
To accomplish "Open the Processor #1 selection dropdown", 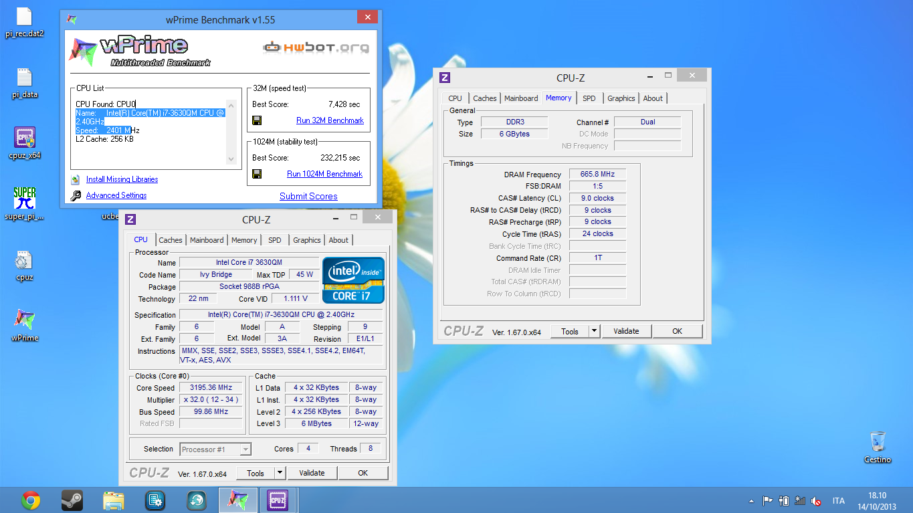I will click(215, 449).
